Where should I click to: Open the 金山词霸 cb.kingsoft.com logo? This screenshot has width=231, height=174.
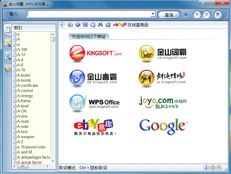[163, 53]
